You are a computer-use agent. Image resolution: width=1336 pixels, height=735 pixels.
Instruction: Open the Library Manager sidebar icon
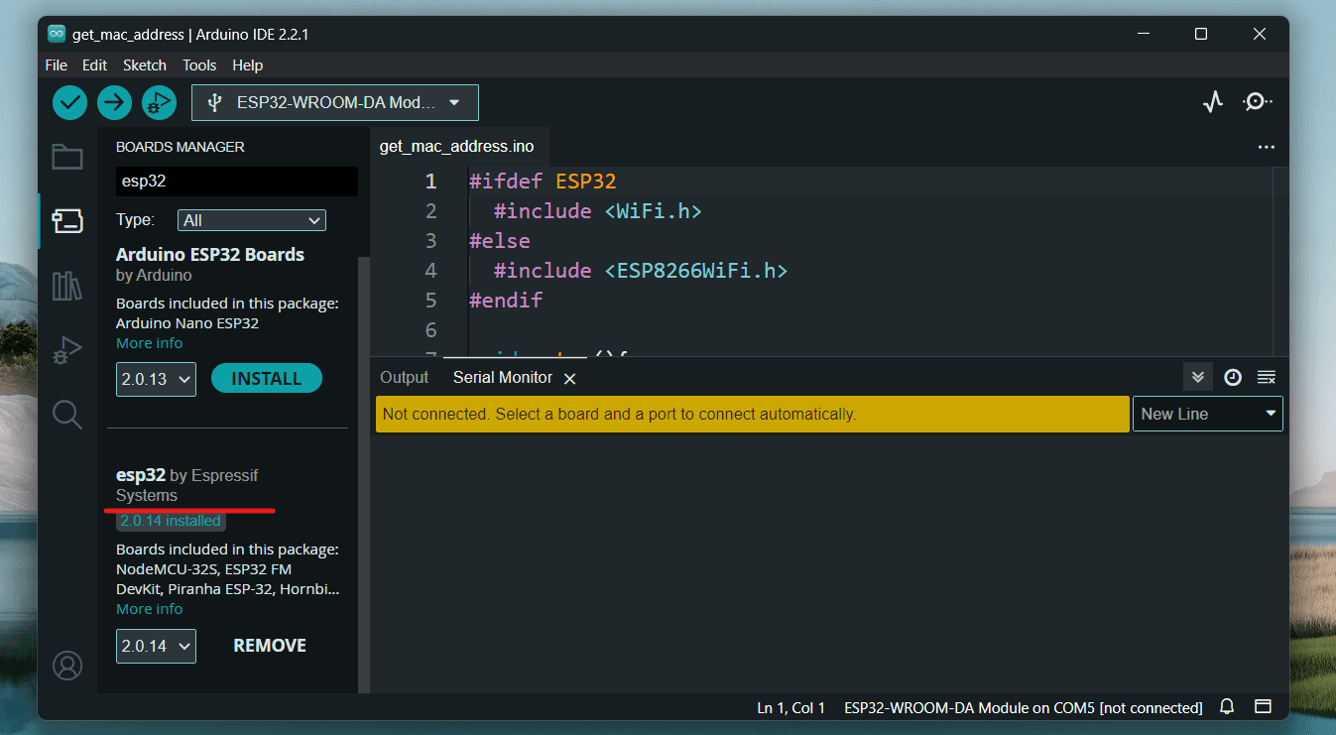67,286
